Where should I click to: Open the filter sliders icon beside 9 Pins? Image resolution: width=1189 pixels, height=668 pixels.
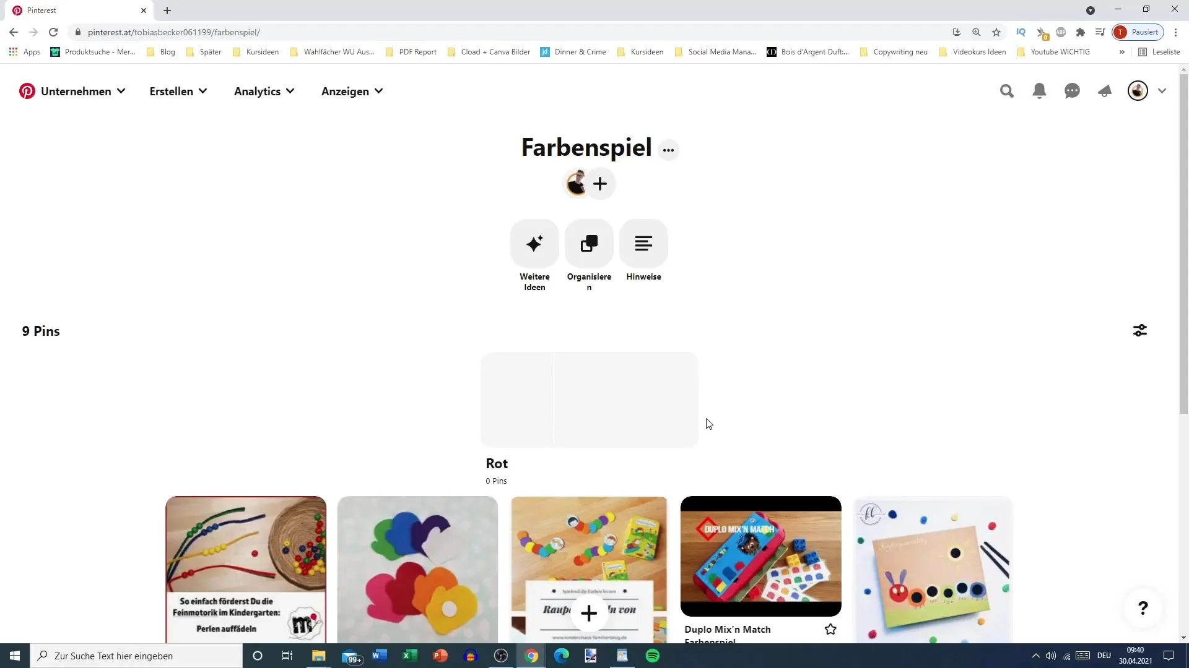pyautogui.click(x=1140, y=331)
